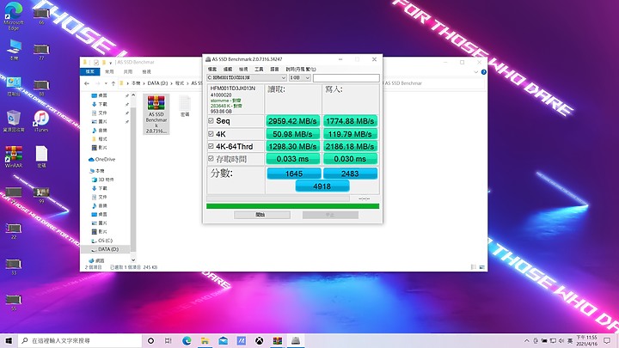
Task: Open Cortana circle on taskbar
Action: click(150, 340)
